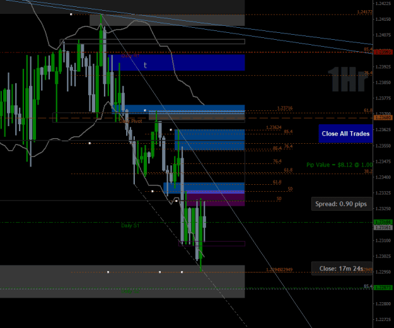The width and height of the screenshot is (394, 328).
Task: Click the Close All Trades button
Action: coord(345,134)
